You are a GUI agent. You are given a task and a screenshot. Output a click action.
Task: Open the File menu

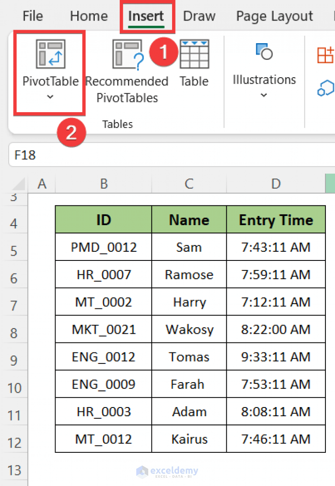32,16
